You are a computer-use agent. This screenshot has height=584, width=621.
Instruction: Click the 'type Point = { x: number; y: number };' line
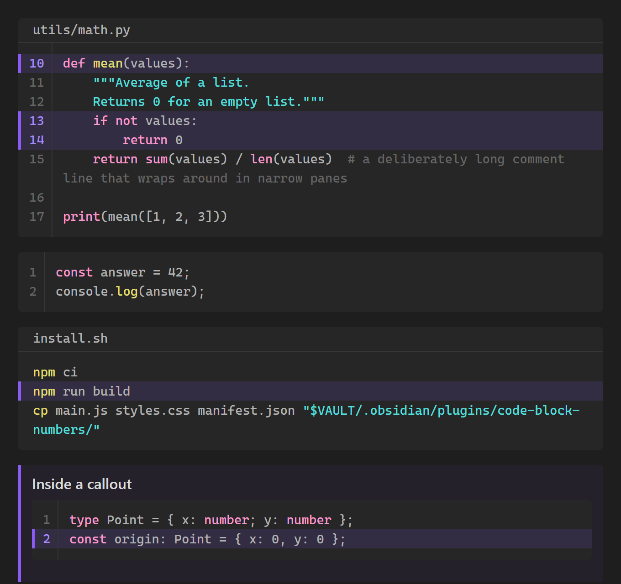pos(211,520)
